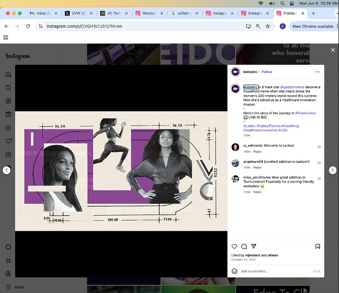Viewport: 339px width, 293px height.
Task: Like angelears69's comment
Action: (x=319, y=163)
